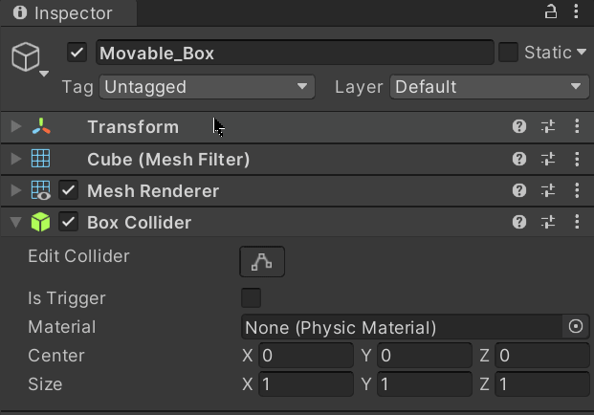Open Box Collider context menu

pyautogui.click(x=577, y=222)
